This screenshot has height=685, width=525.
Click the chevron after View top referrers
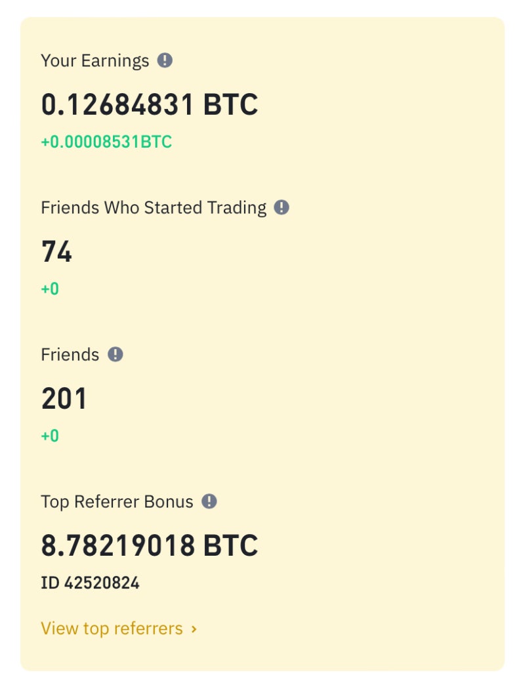194,629
